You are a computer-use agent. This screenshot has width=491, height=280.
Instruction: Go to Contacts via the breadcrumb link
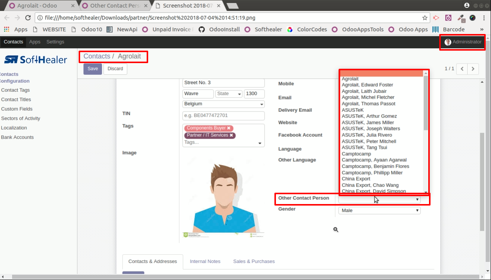pos(97,56)
